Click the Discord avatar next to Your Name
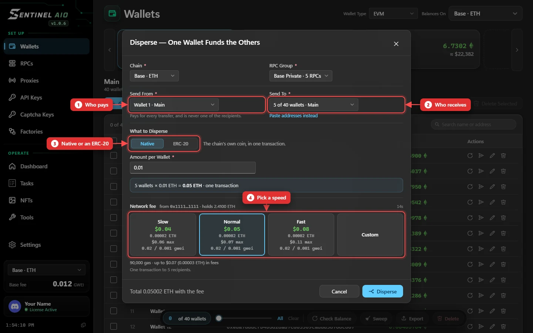The image size is (533, 333). [x=15, y=306]
